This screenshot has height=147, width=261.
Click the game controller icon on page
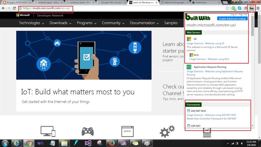[x=88, y=131]
